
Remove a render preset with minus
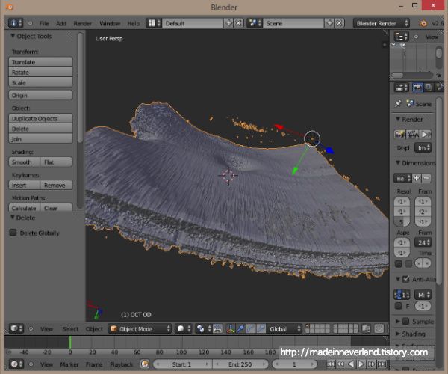[x=426, y=178]
